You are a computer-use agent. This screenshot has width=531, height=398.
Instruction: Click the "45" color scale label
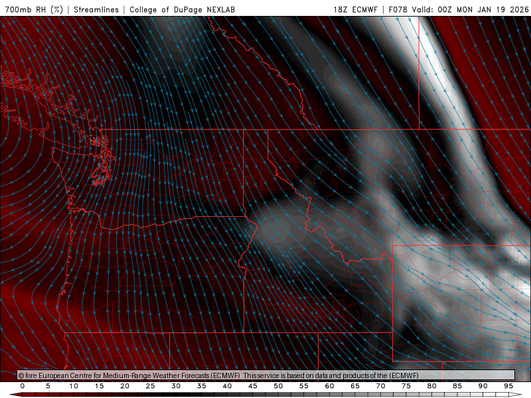[x=253, y=386]
